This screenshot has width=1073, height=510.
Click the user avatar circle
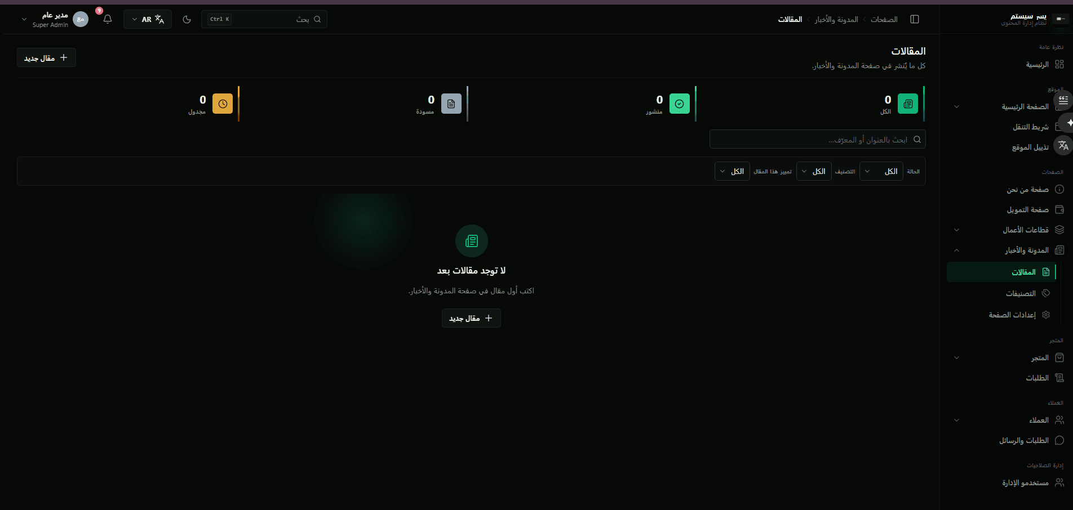81,19
